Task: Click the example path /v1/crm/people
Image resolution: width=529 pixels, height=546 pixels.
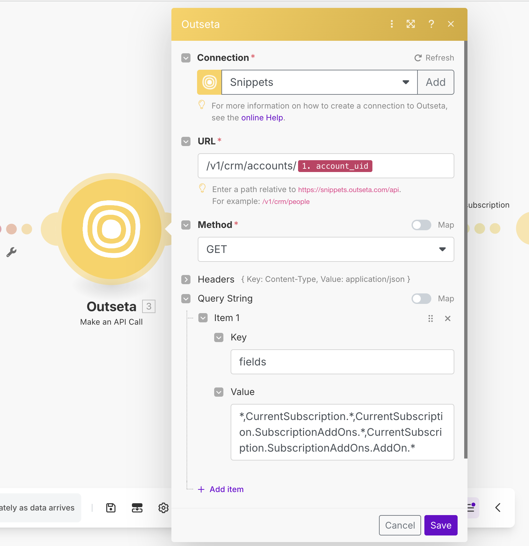Action: click(286, 202)
